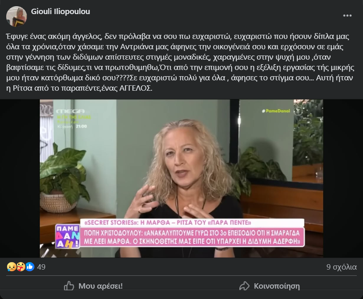The image size is (363, 299).
Task: Click the thumbs-up icon beside Μου αρέσει
Action: 69,286
